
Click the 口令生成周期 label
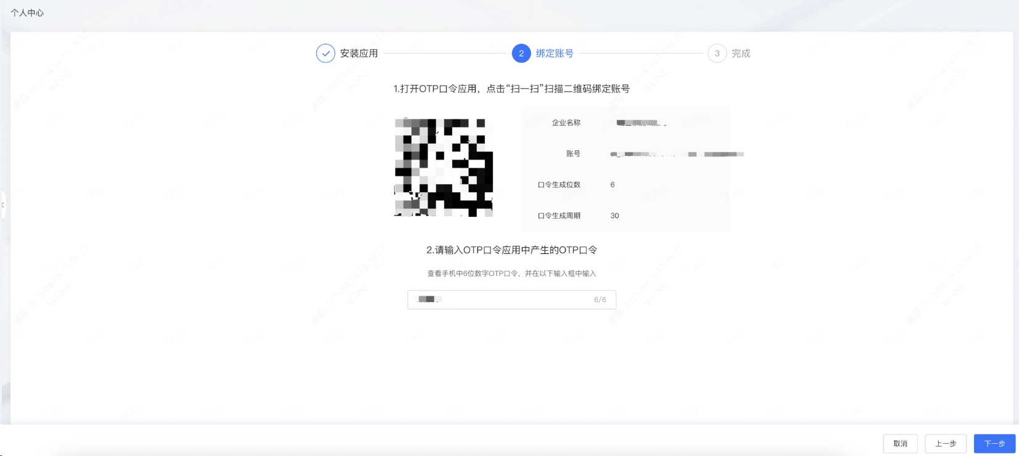559,216
